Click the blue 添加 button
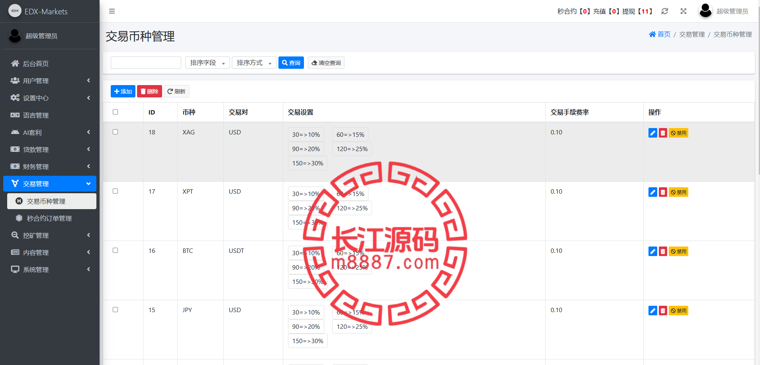The height and width of the screenshot is (365, 760). (x=123, y=91)
